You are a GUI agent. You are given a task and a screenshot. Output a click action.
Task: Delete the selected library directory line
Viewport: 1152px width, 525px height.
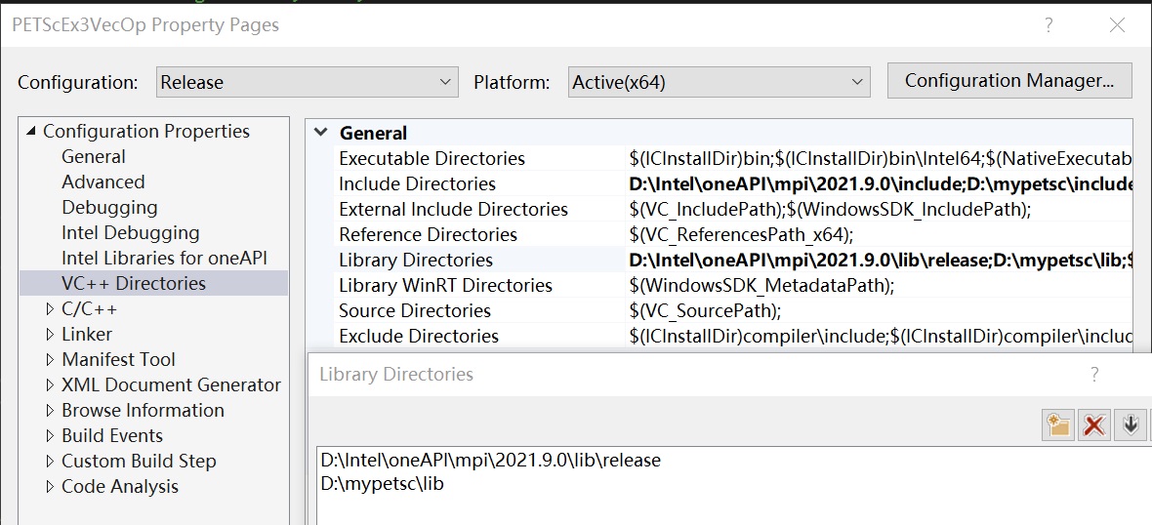click(x=1094, y=424)
